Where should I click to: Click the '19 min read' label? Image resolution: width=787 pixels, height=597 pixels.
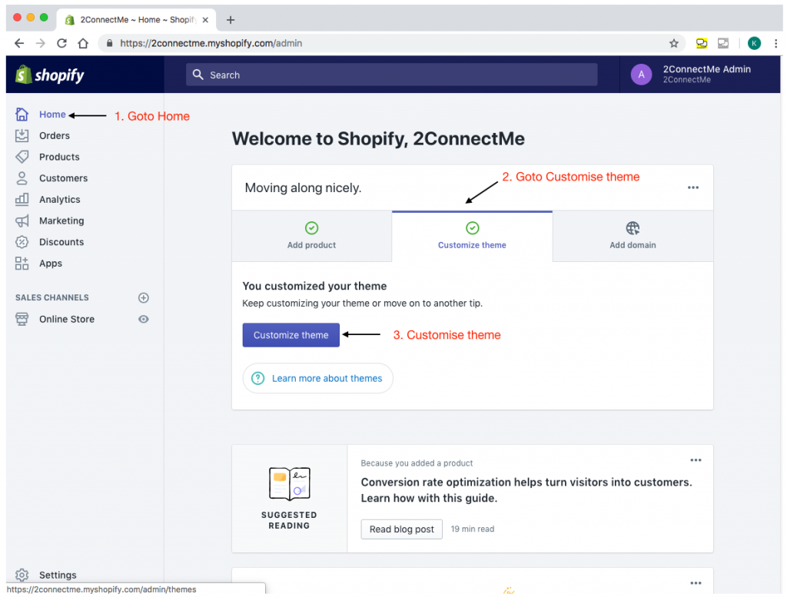click(473, 529)
